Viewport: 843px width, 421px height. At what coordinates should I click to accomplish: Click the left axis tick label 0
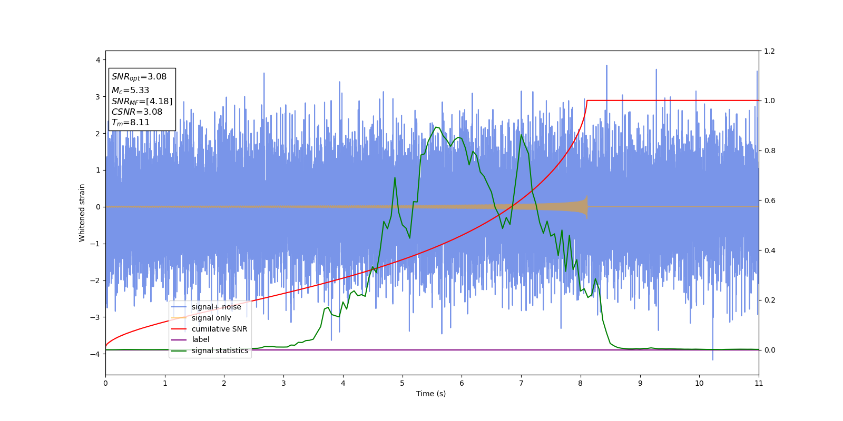pyautogui.click(x=98, y=207)
